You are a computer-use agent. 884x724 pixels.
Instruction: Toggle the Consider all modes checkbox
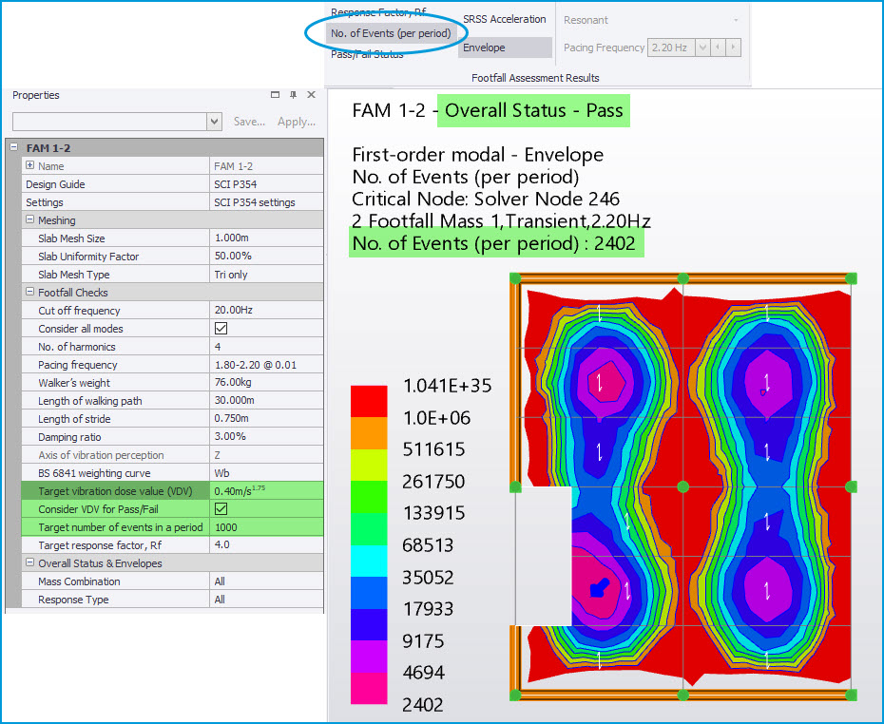(221, 329)
